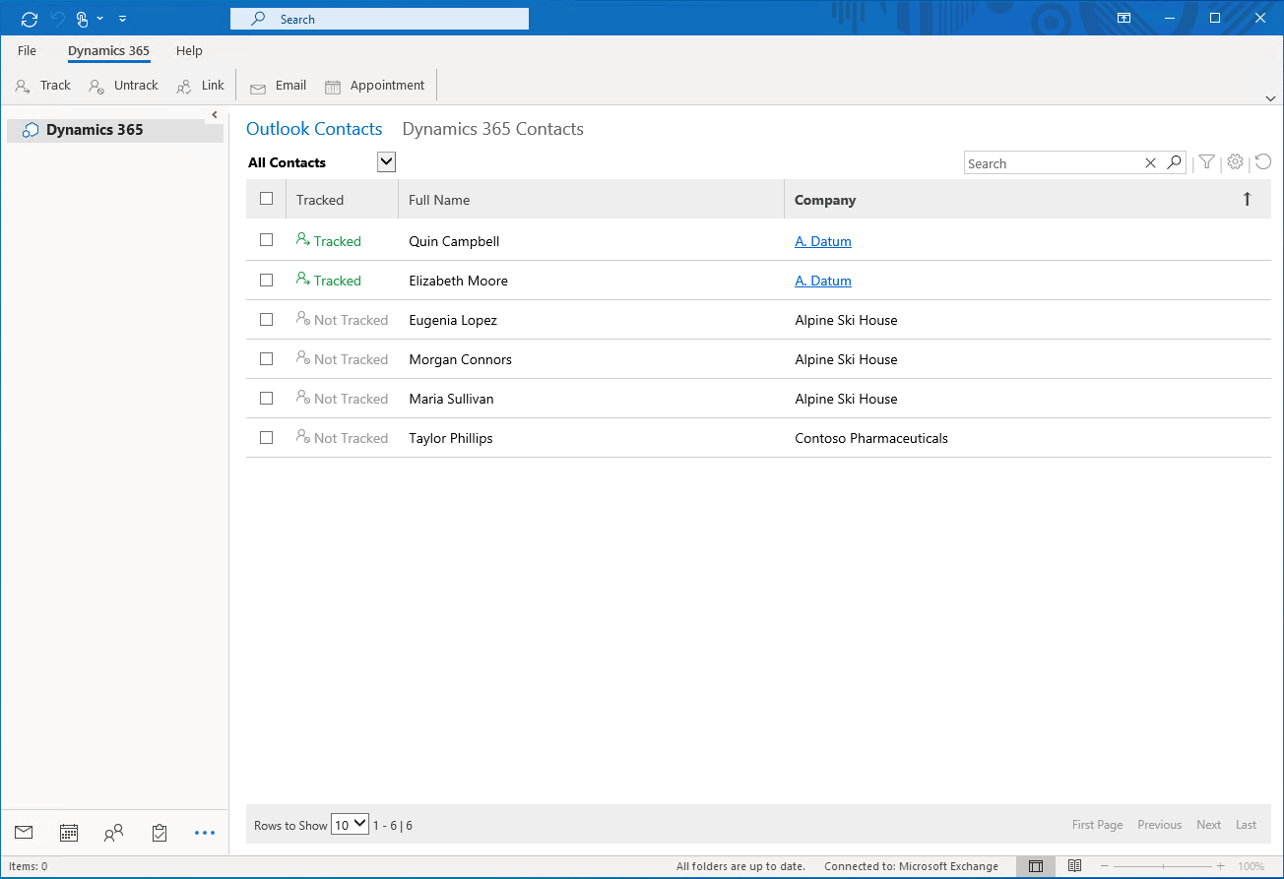The height and width of the screenshot is (879, 1284).
Task: Expand the Customize Quick Access Toolbar chevron
Action: [122, 18]
